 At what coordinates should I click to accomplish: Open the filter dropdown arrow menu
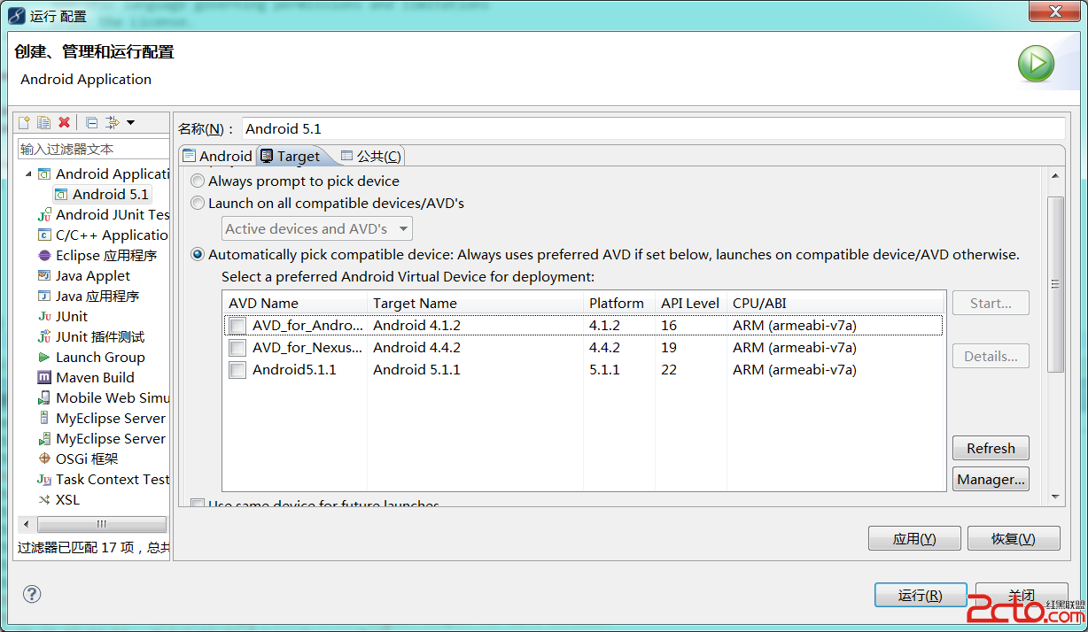[131, 122]
